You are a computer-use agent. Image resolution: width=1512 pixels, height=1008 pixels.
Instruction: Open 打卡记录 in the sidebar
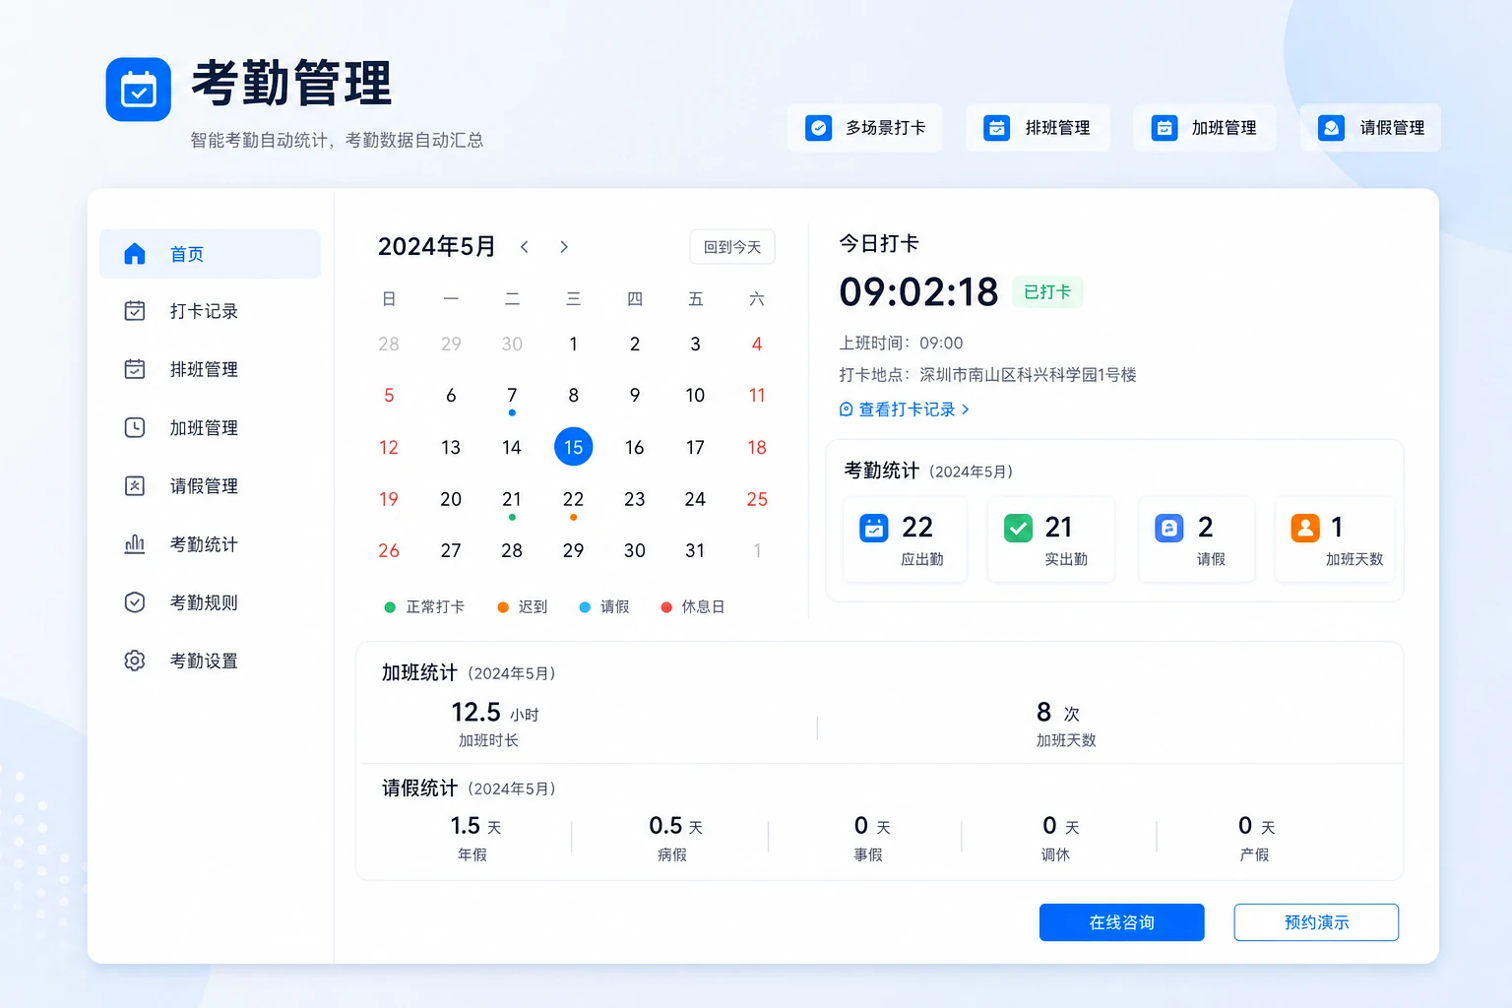210,311
